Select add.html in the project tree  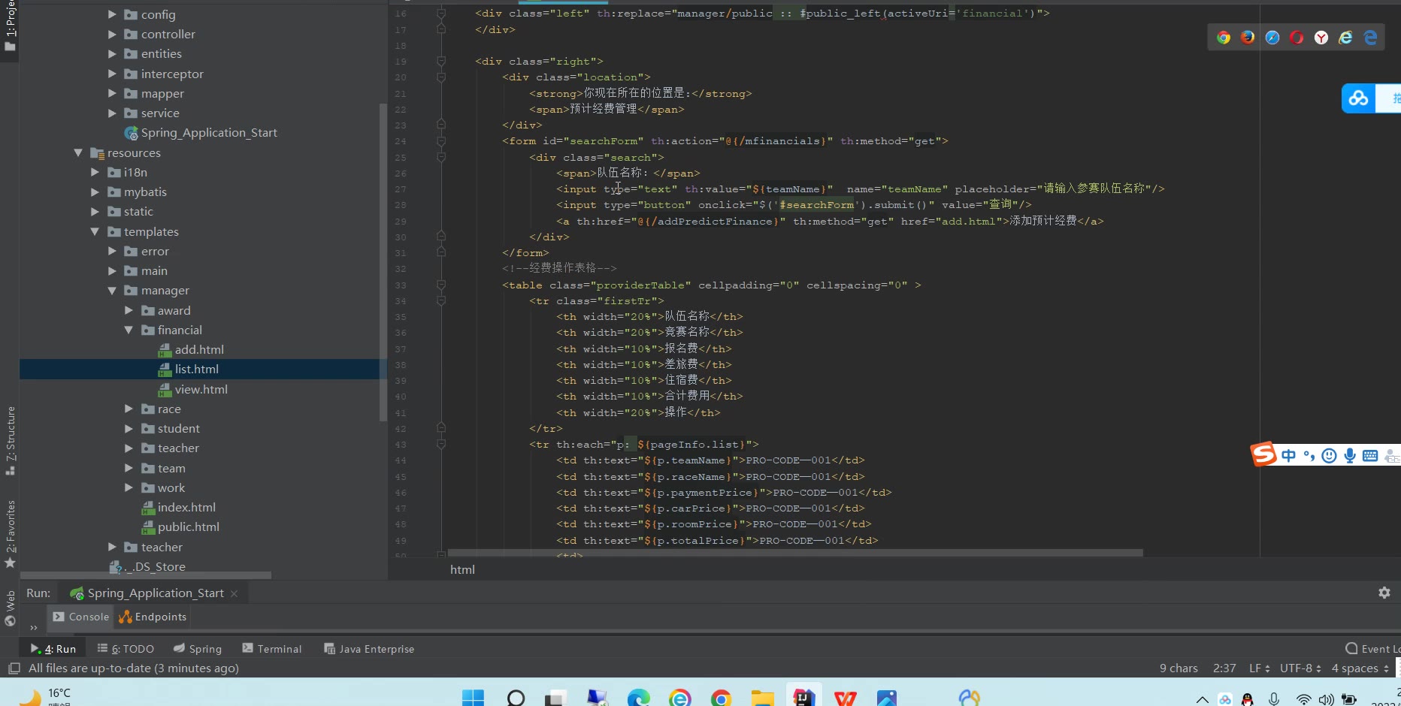pos(199,349)
